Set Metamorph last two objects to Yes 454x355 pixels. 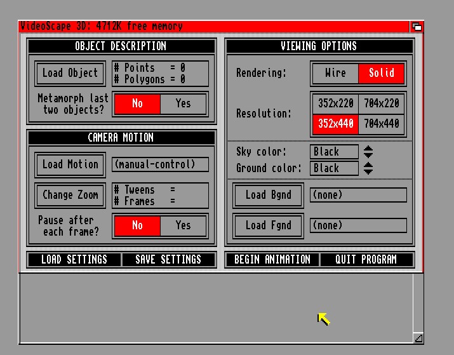pos(183,104)
